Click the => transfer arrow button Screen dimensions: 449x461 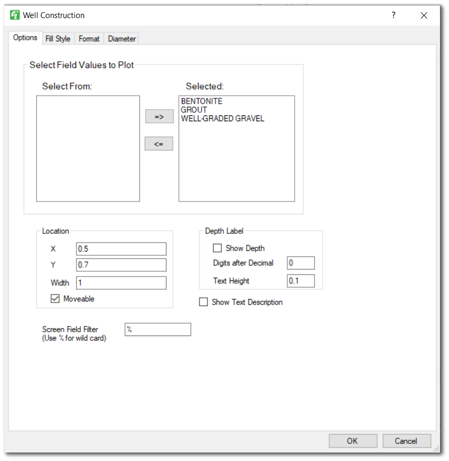[x=159, y=116]
